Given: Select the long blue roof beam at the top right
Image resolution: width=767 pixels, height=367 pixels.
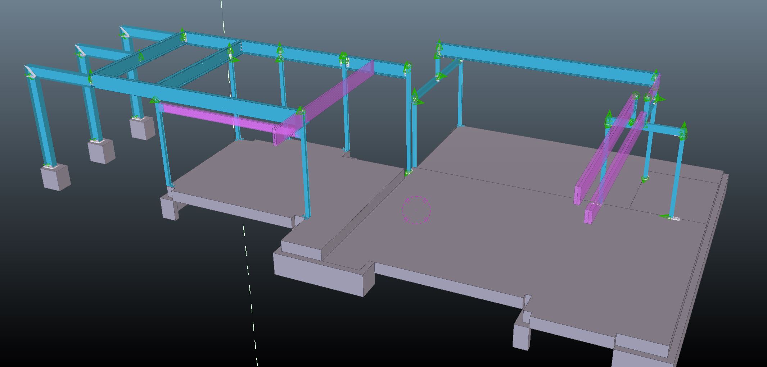Looking at the screenshot, I should click(x=548, y=65).
